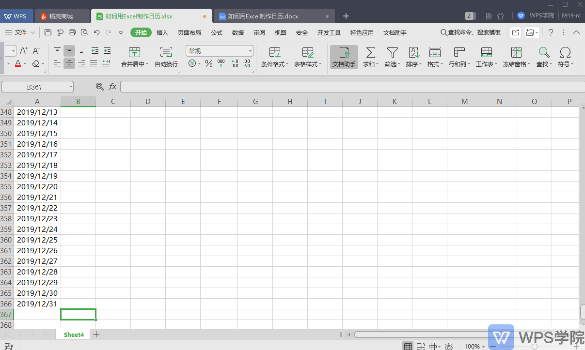Toggle justify alignment
The height and width of the screenshot is (350, 585).
tap(94, 63)
